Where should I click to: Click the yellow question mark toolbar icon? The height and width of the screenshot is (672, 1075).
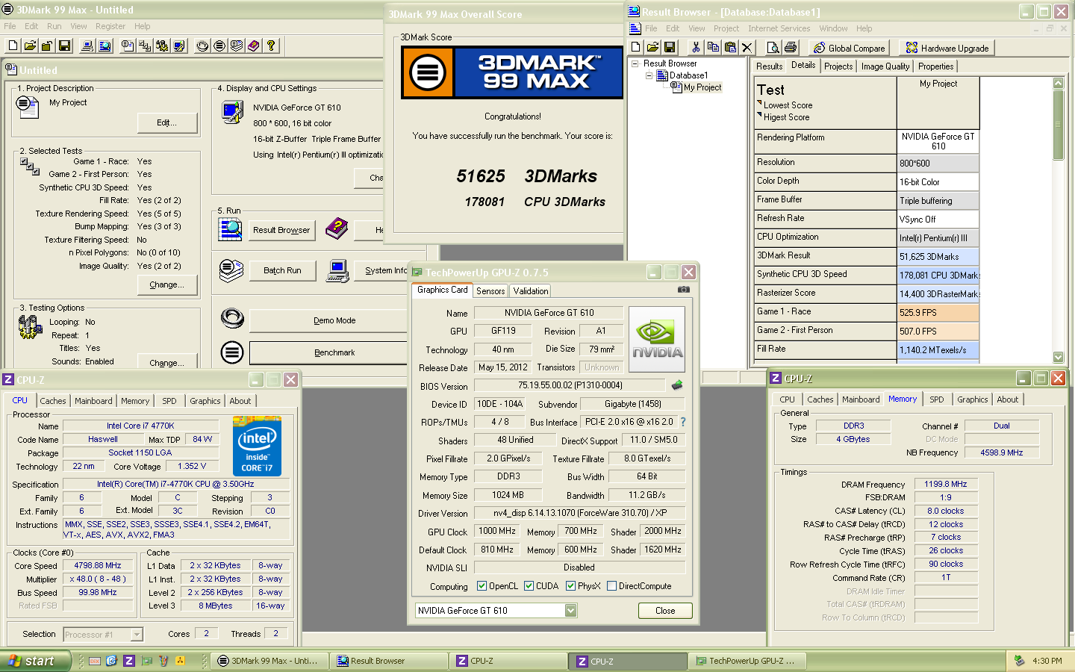coord(271,46)
